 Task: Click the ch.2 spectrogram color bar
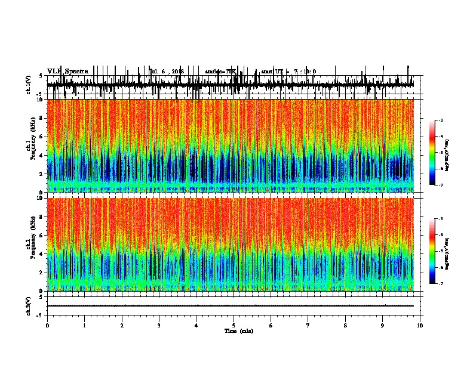tap(432, 251)
